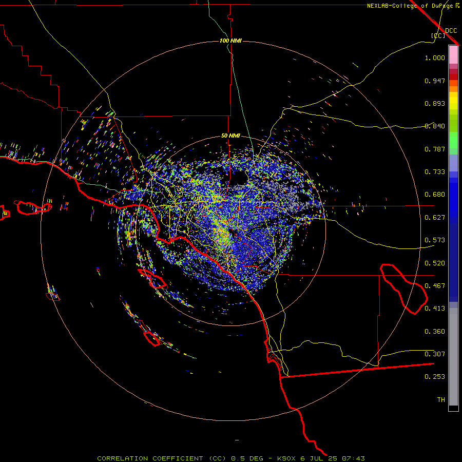Click the 100 NMI range ring label
Screen dimensions: 462x462
(230, 41)
